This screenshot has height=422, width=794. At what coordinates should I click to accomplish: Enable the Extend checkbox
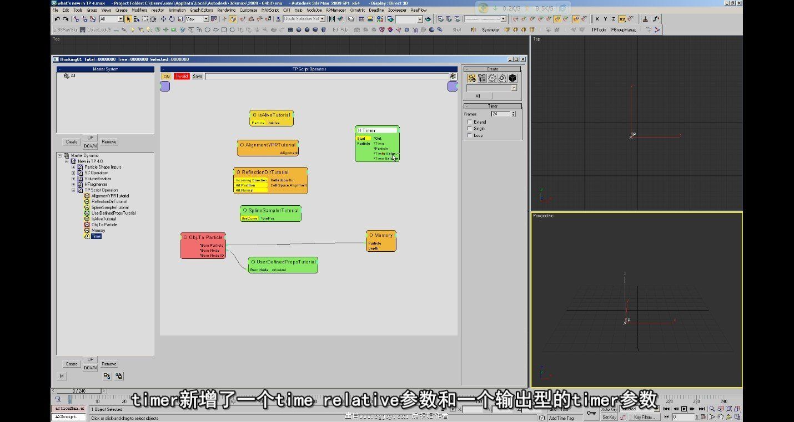tap(470, 122)
